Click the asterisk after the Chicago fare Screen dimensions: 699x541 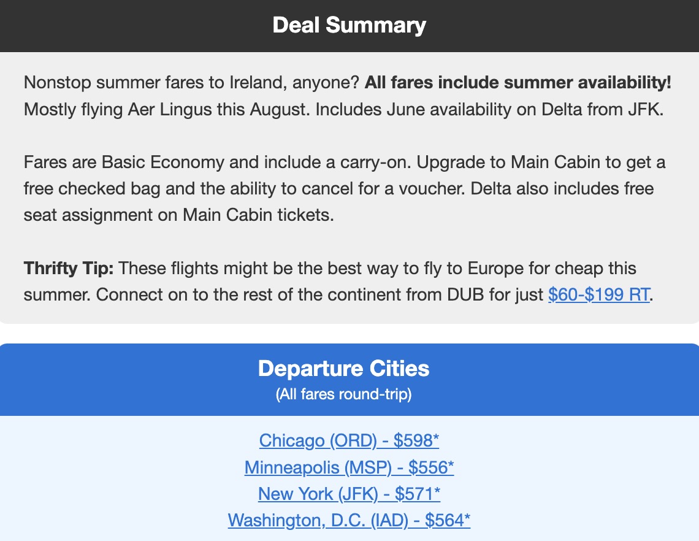tap(435, 438)
